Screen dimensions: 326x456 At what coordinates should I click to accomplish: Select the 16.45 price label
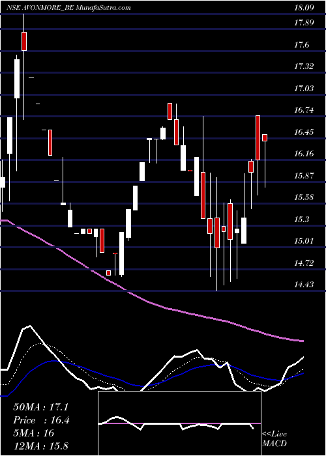304,132
